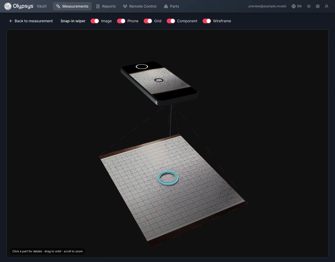This screenshot has width=335, height=262.
Task: Click the white circle on phone screen
Action: [142, 67]
